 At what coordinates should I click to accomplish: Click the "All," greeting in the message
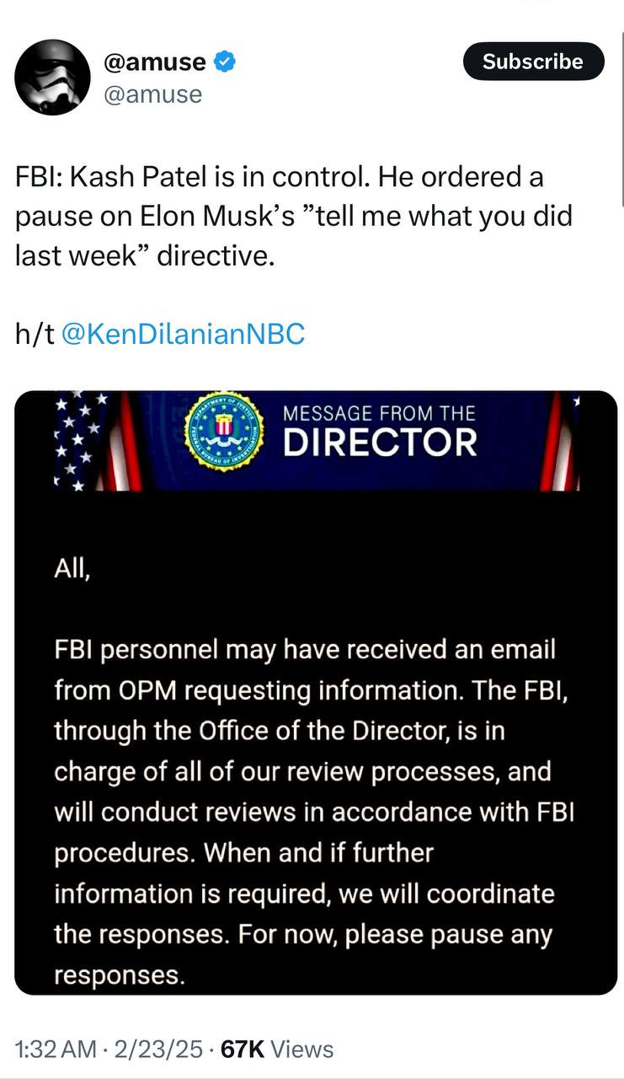(72, 569)
